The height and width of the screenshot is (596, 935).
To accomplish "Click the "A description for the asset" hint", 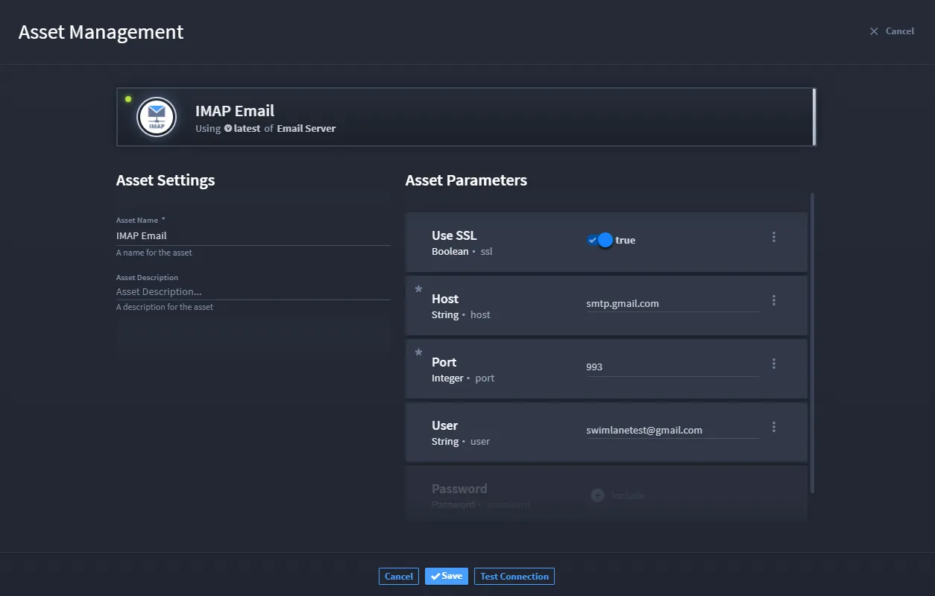I will coord(165,307).
